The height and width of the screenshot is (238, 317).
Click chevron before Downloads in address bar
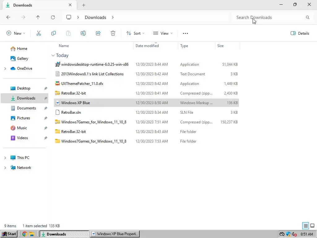point(78,17)
